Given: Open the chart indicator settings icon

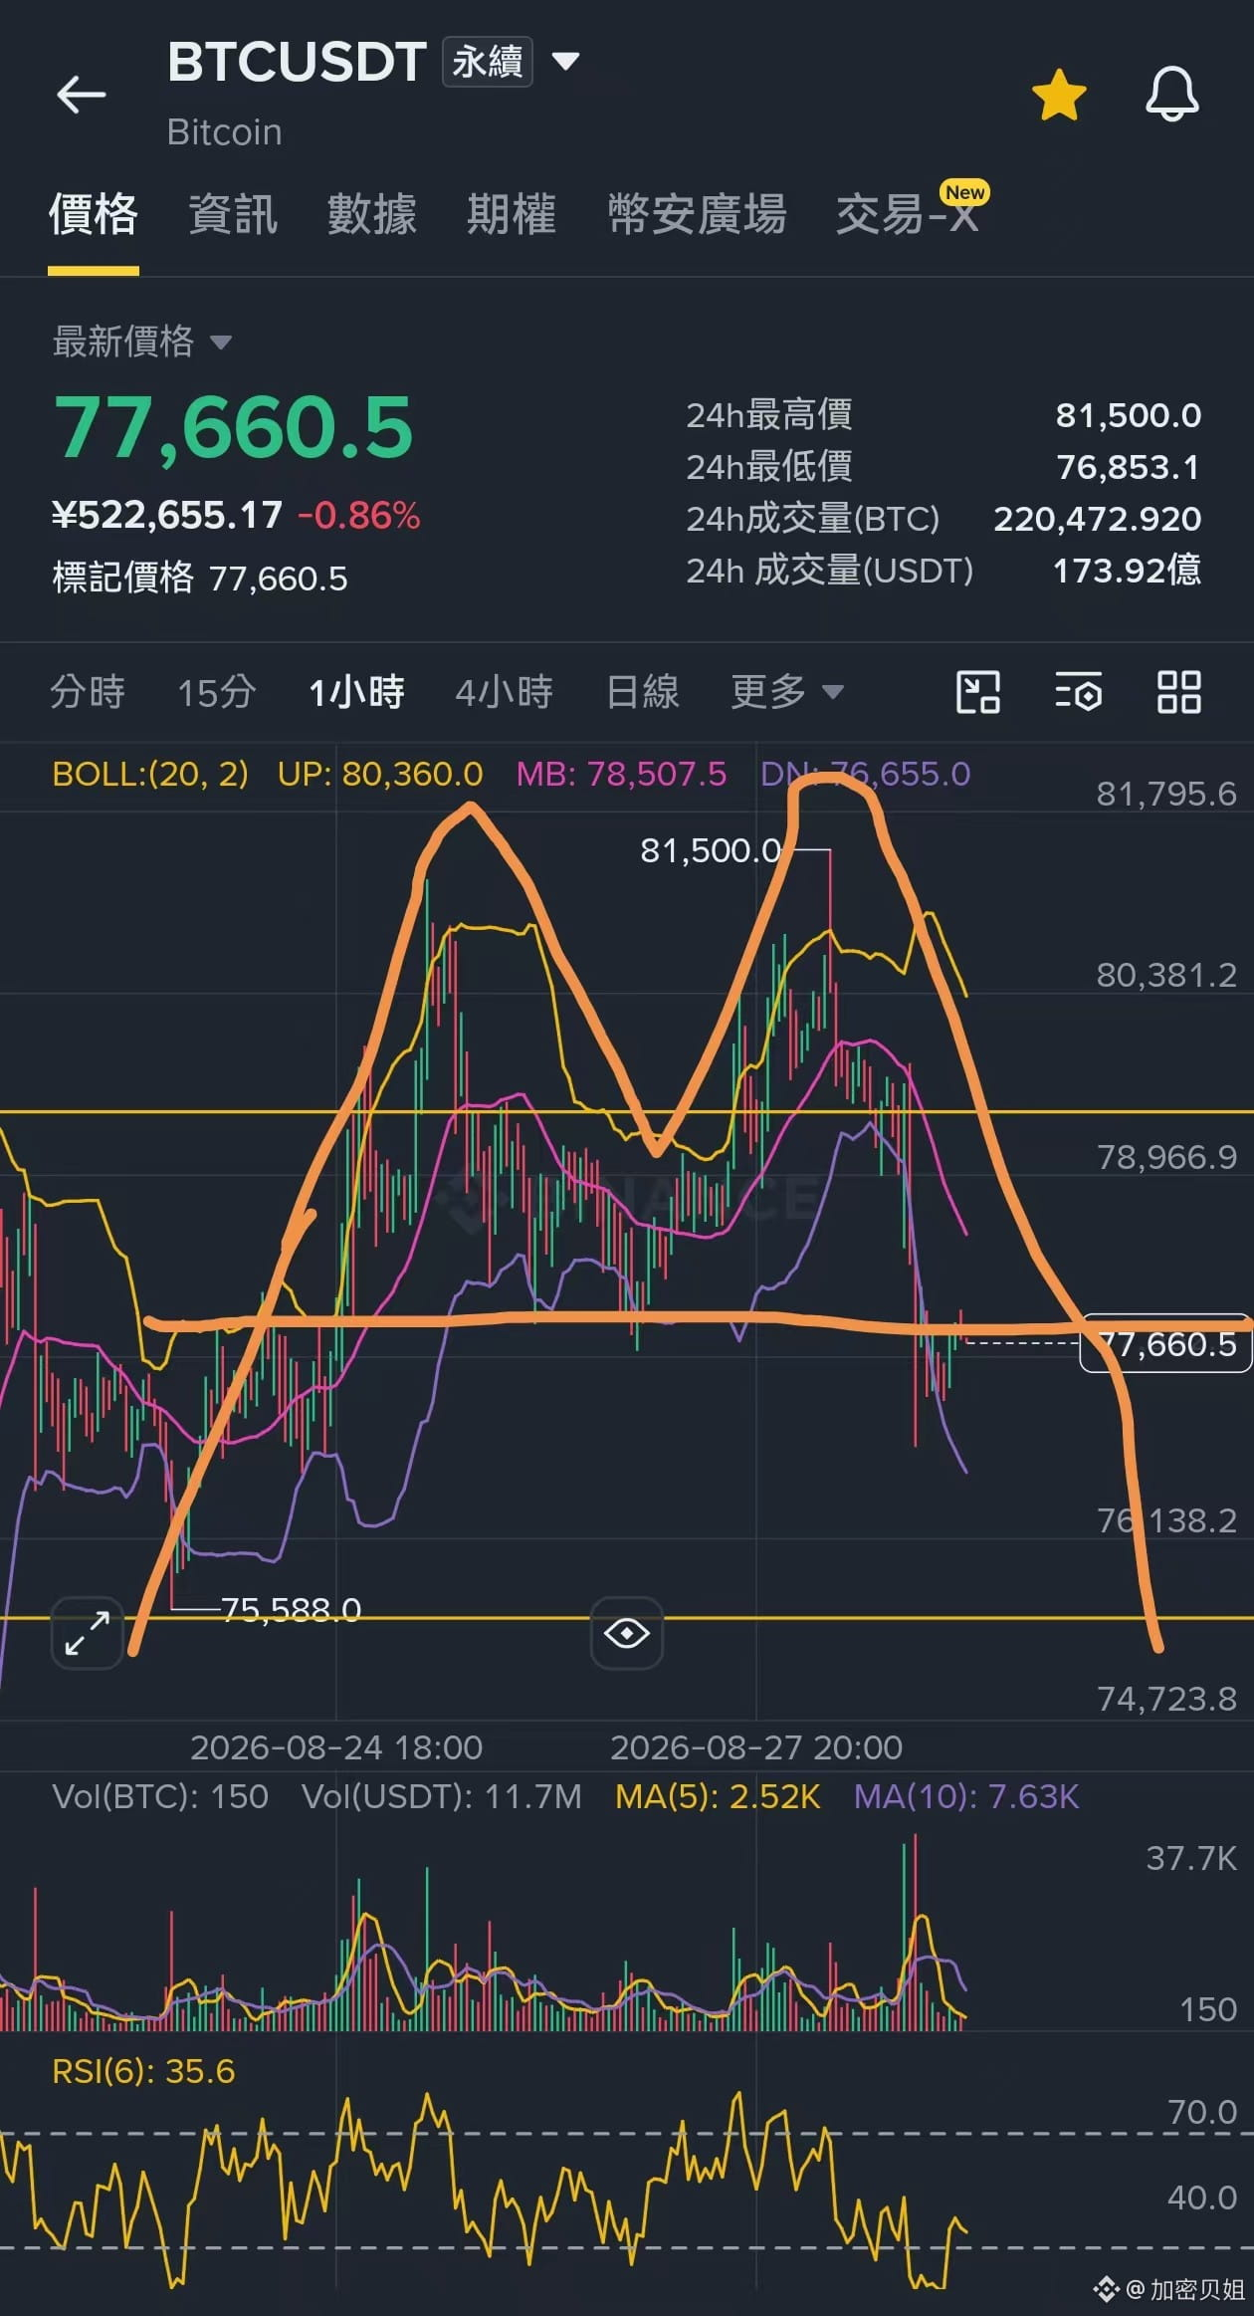Looking at the screenshot, I should point(1078,692).
